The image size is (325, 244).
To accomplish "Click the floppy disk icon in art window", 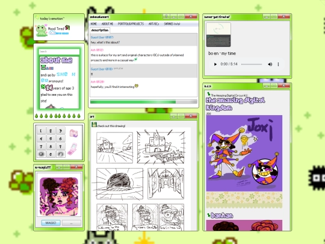I will tap(94, 125).
